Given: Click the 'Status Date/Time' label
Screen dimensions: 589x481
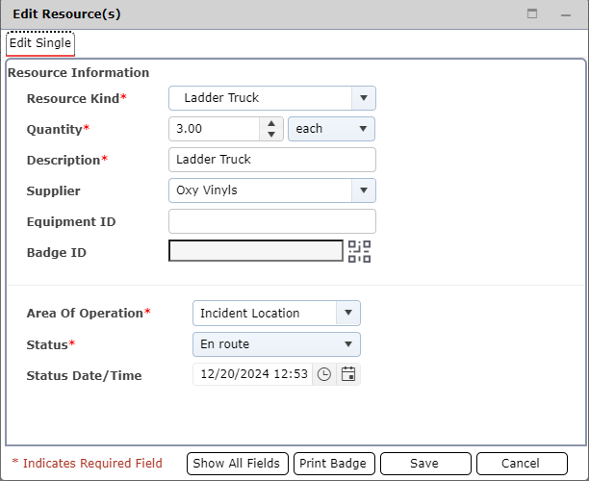Looking at the screenshot, I should click(x=84, y=375).
